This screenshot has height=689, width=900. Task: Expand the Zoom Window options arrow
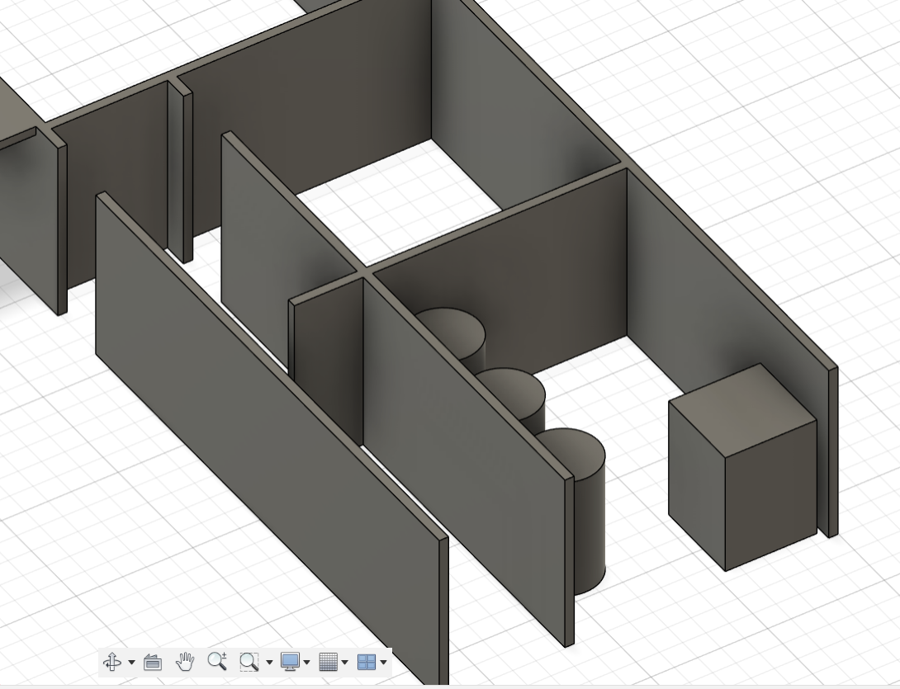(x=269, y=662)
